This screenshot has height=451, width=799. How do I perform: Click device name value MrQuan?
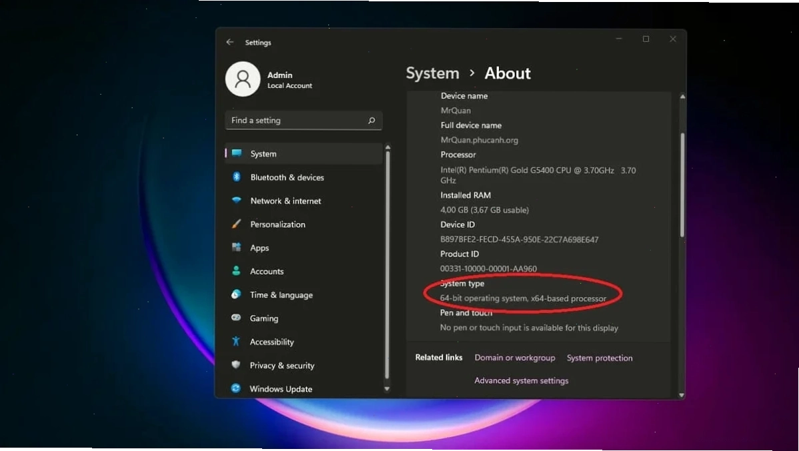click(456, 111)
